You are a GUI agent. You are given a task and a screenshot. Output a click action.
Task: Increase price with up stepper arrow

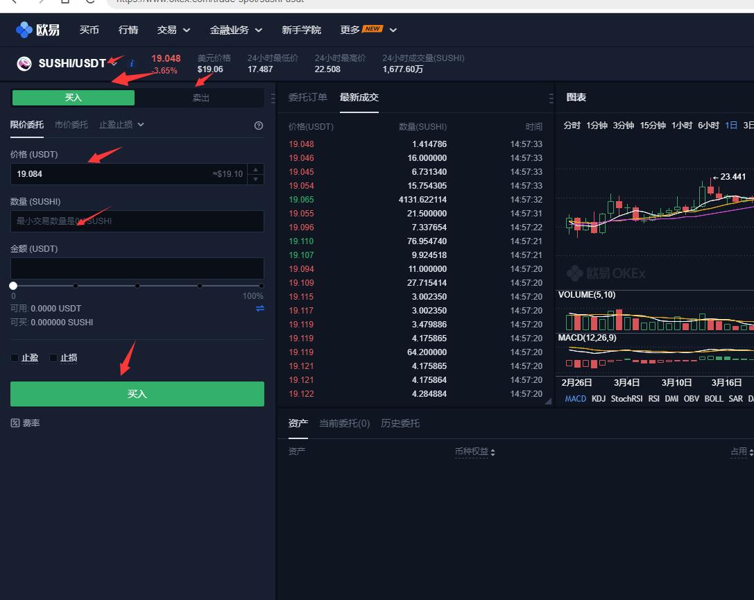tap(255, 169)
